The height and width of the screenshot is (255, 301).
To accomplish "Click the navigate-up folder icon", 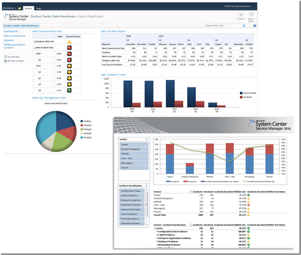I will coord(19,8).
